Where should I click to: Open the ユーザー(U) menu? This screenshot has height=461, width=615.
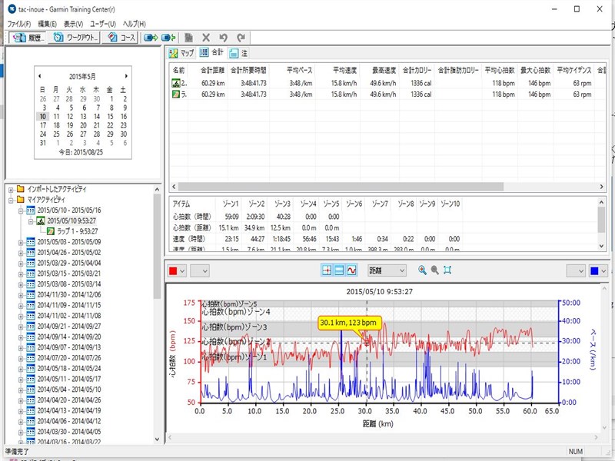tap(103, 24)
